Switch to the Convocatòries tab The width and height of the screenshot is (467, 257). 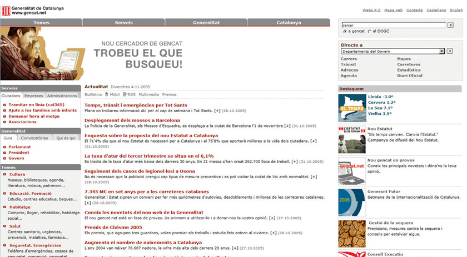click(34, 138)
